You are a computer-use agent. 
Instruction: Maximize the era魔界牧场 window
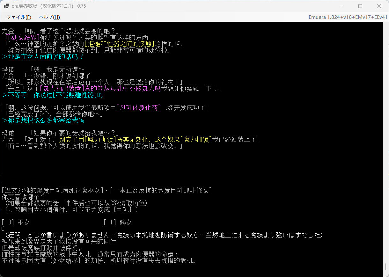tap(360, 6)
